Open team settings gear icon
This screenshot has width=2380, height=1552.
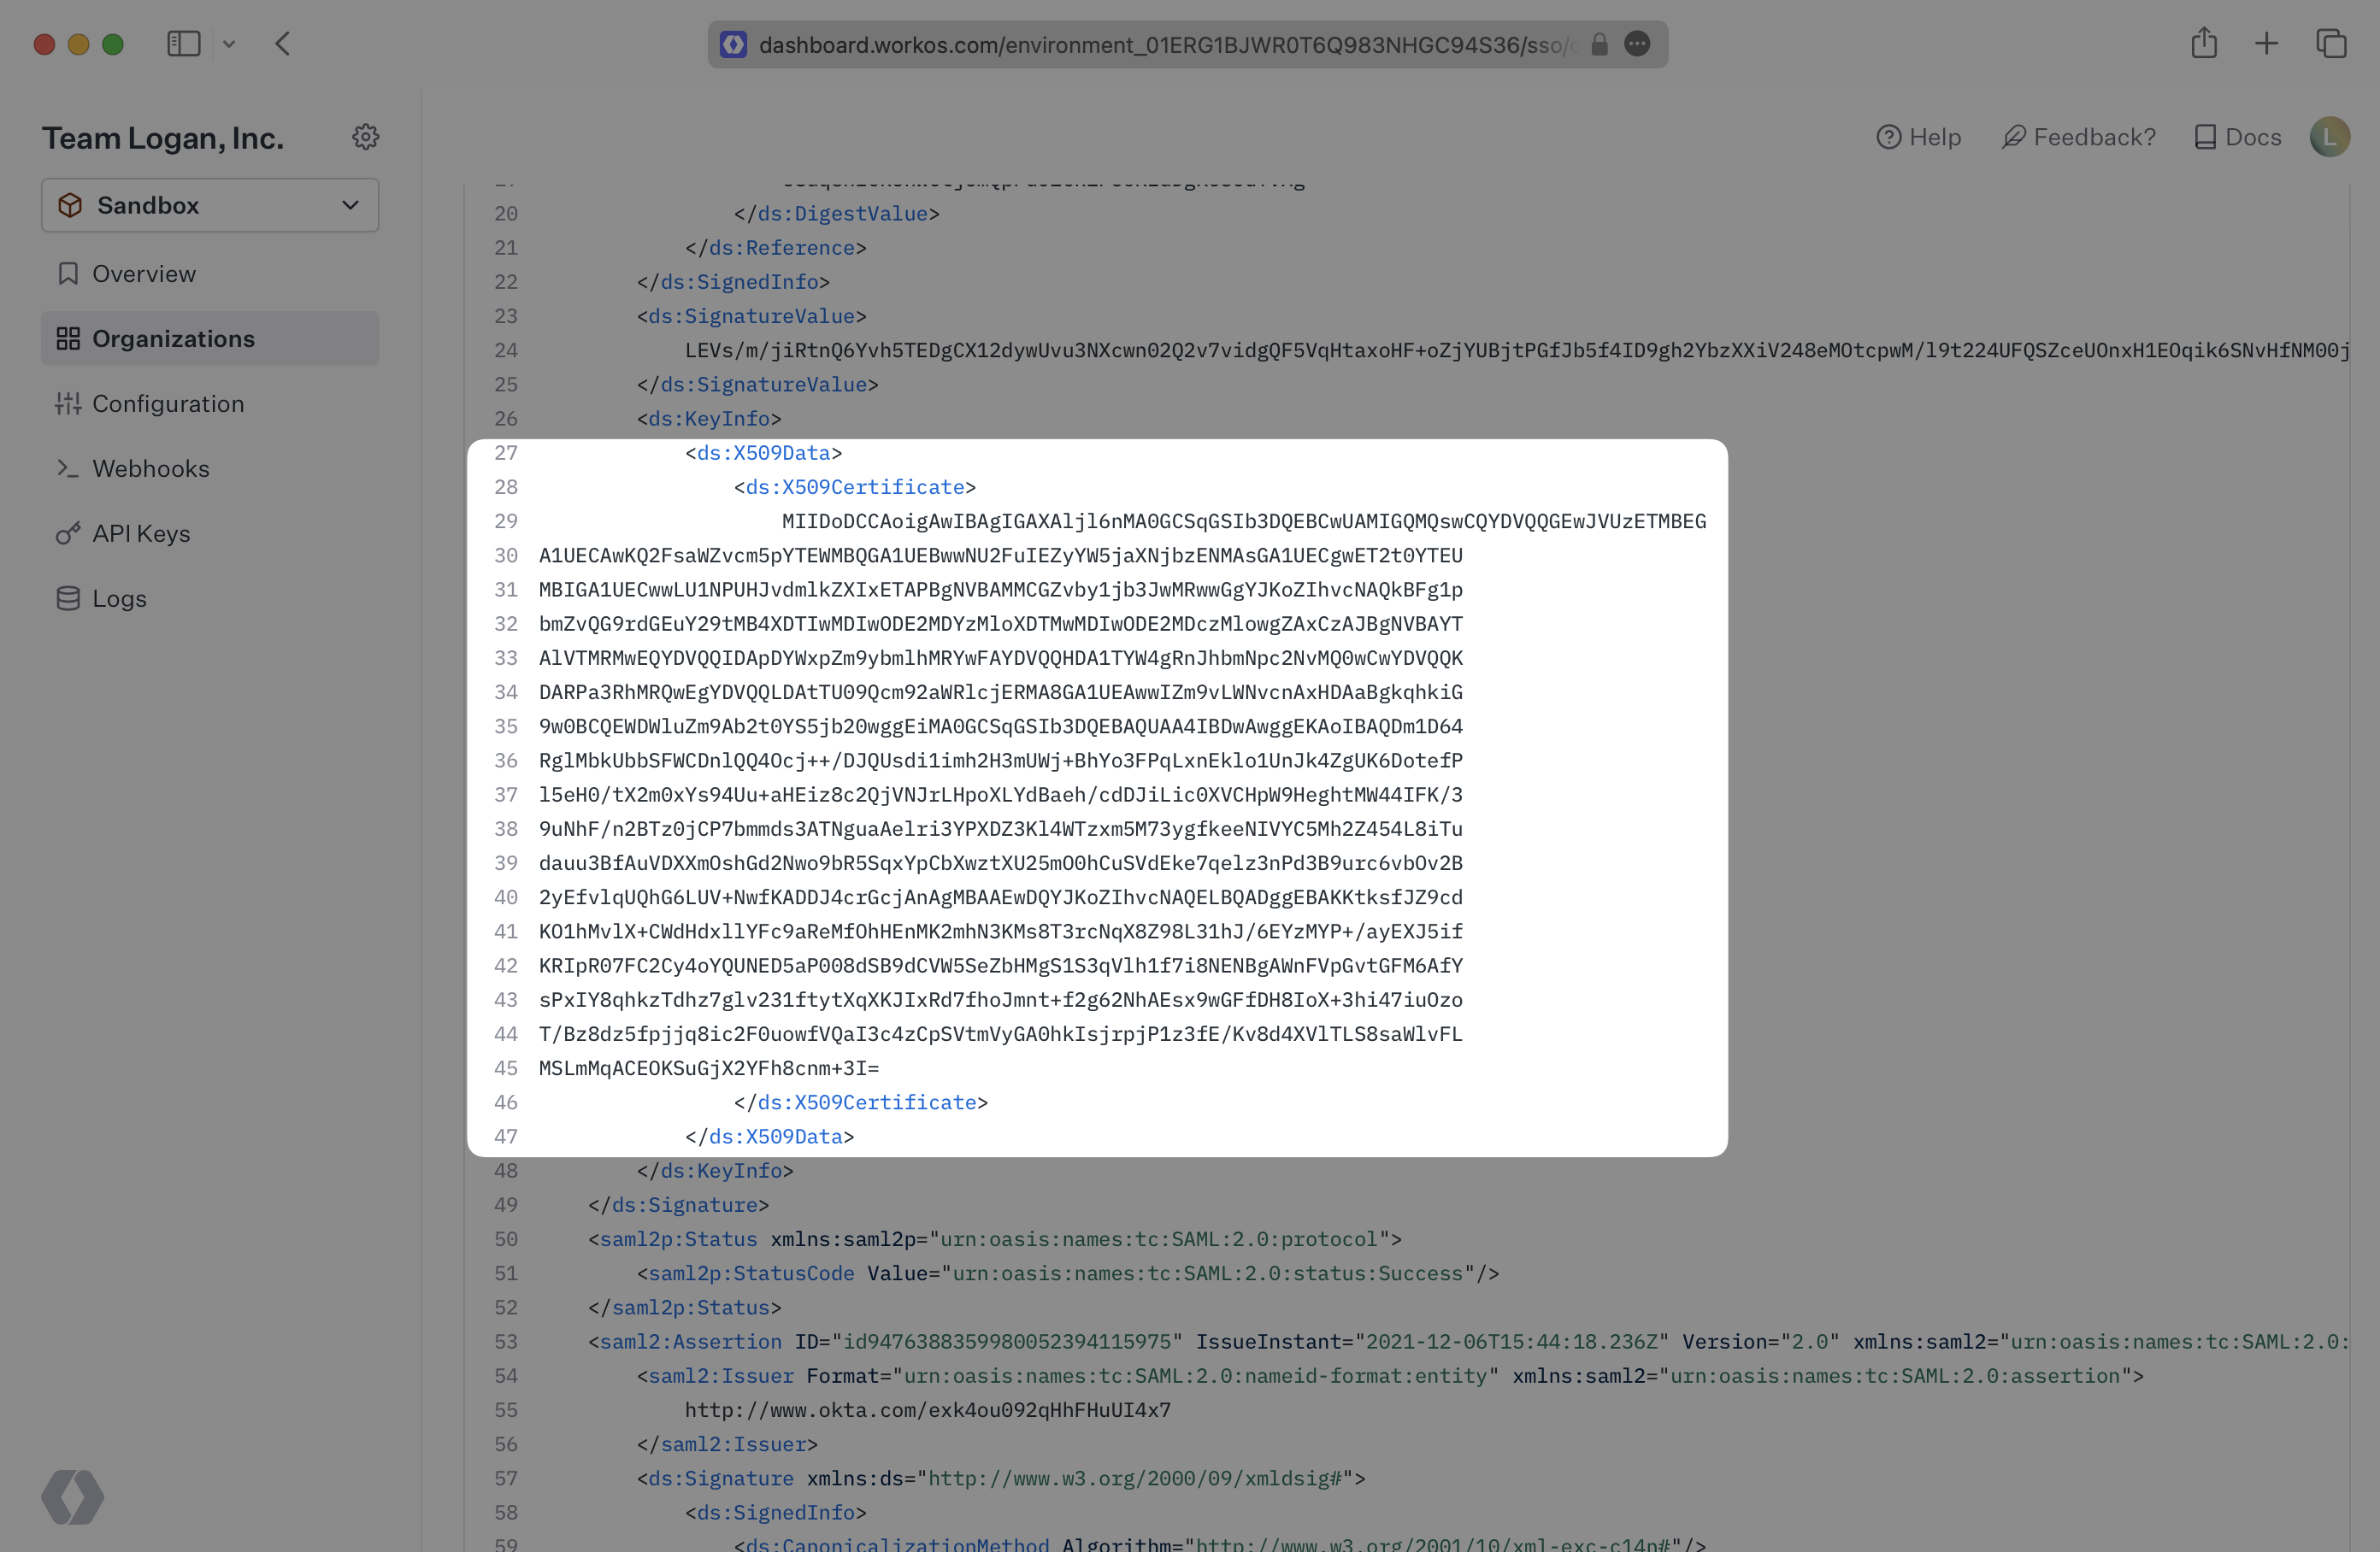[x=365, y=137]
